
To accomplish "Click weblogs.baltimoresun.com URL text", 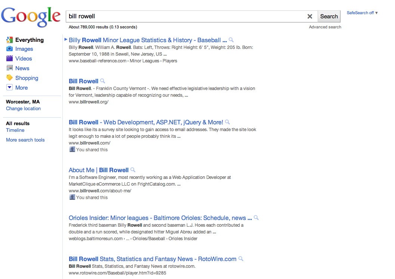I will click(x=96, y=238).
